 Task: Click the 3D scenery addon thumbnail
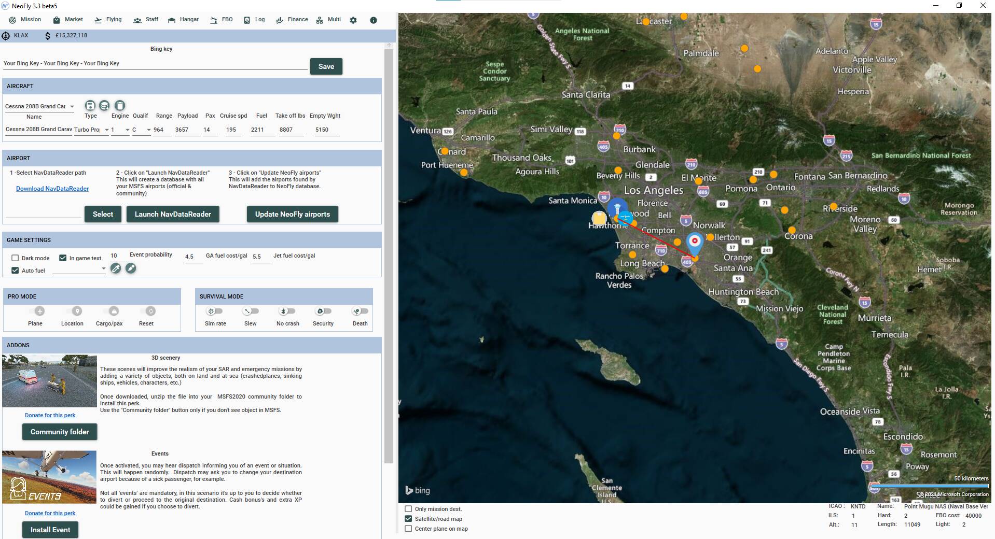tap(49, 381)
